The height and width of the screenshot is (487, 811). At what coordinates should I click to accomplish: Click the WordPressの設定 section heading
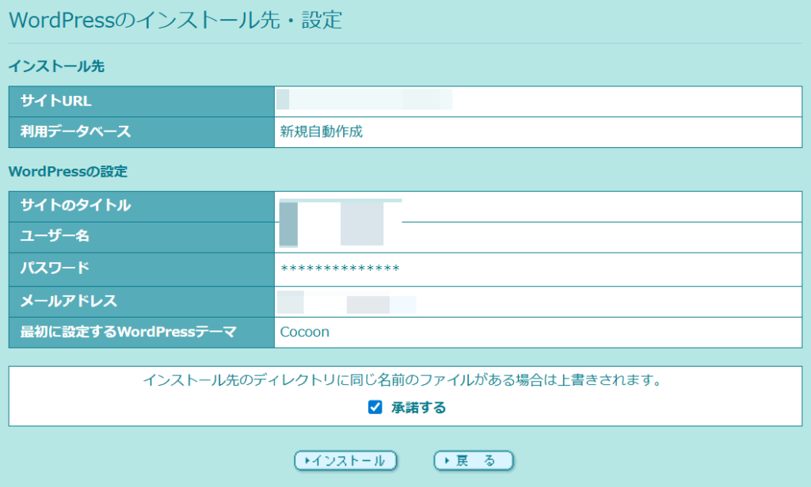click(68, 171)
